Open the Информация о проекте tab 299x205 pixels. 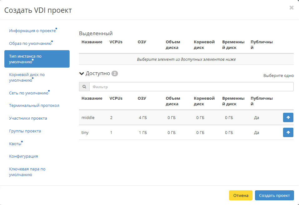coord(32,31)
